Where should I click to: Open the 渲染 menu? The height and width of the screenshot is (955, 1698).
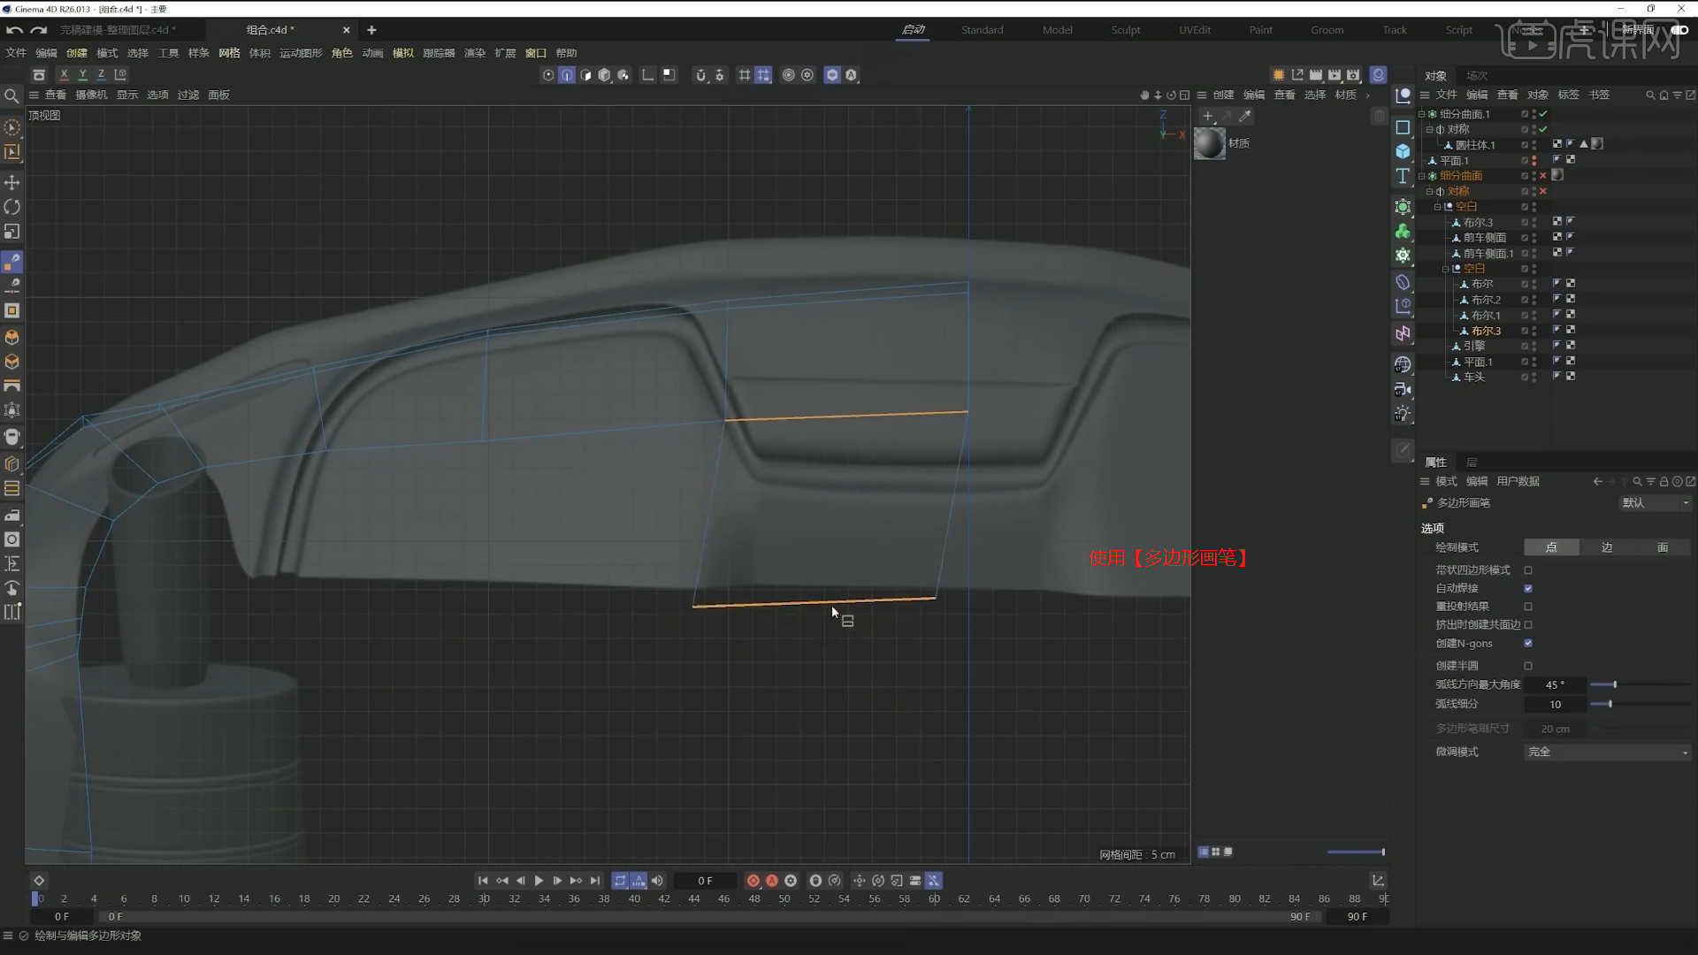[x=475, y=53]
